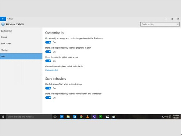Viewport: 182px width, 137px height.
Task: Open the Windows Start button
Action: [x=3, y=117]
